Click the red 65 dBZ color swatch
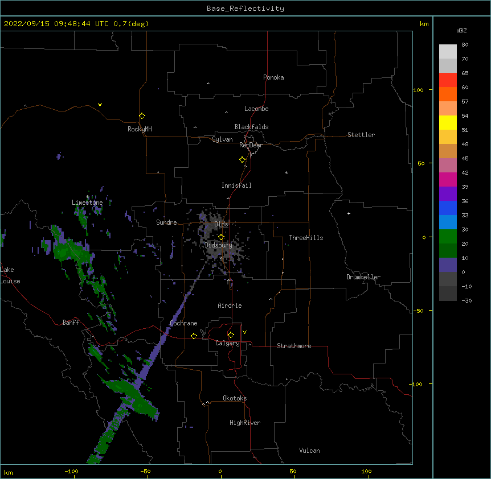Viewport: 491px width, 479px height. click(x=448, y=80)
